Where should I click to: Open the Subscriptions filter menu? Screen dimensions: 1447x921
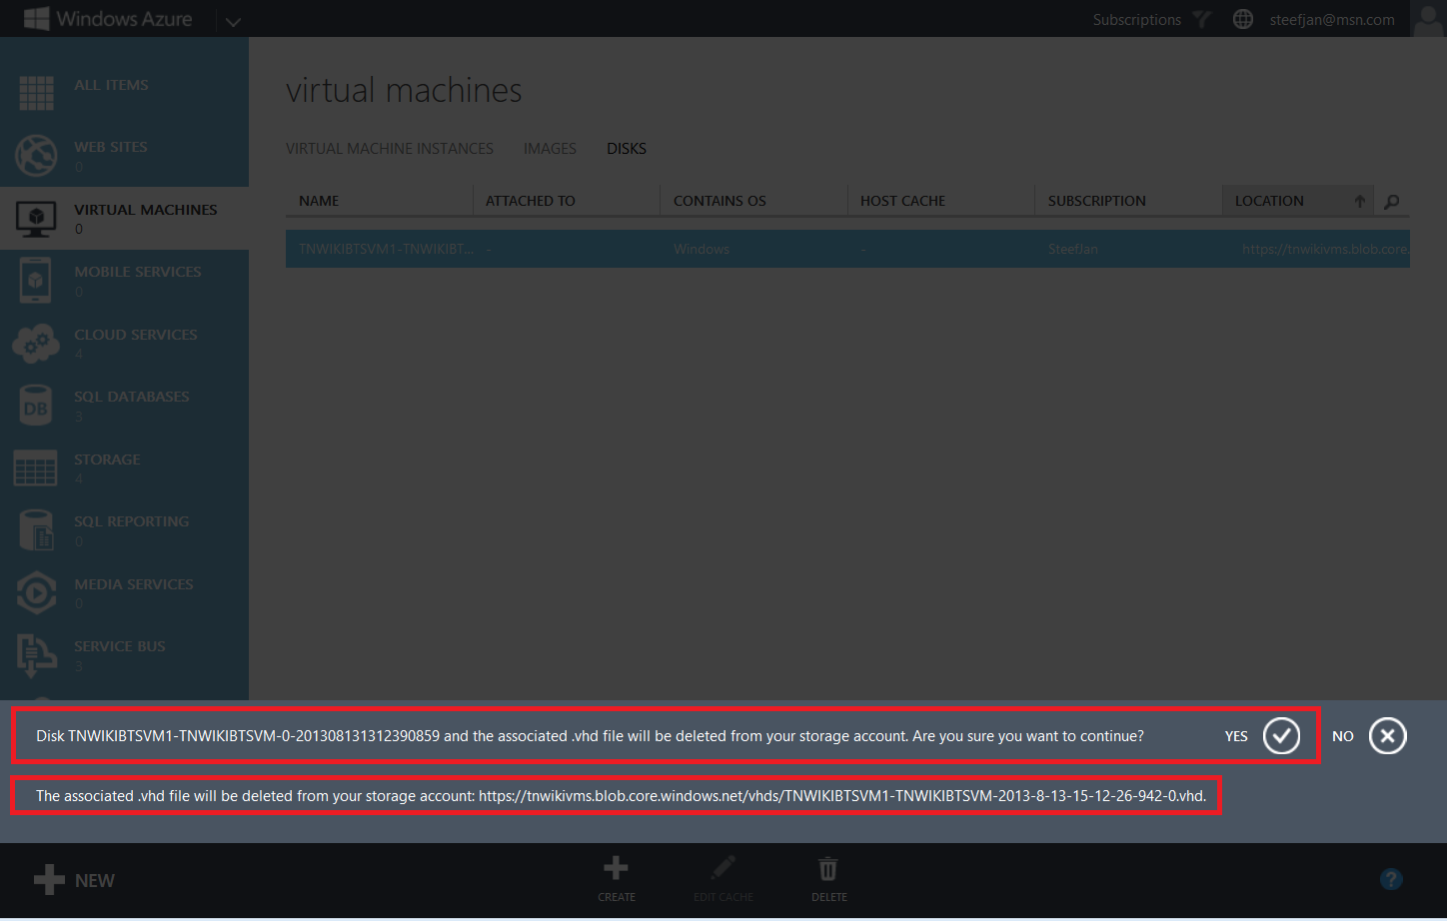(x=1152, y=20)
